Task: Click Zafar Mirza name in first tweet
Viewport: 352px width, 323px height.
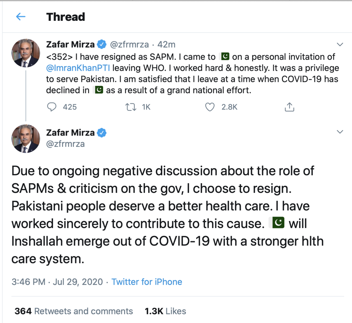Action: click(x=70, y=44)
